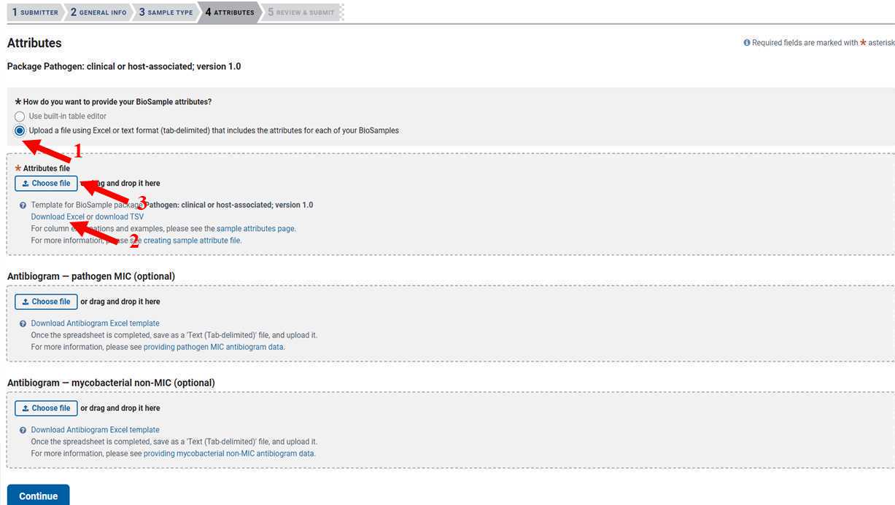895x505 pixels.
Task: Click the 'download TSV' link
Action: (x=120, y=217)
